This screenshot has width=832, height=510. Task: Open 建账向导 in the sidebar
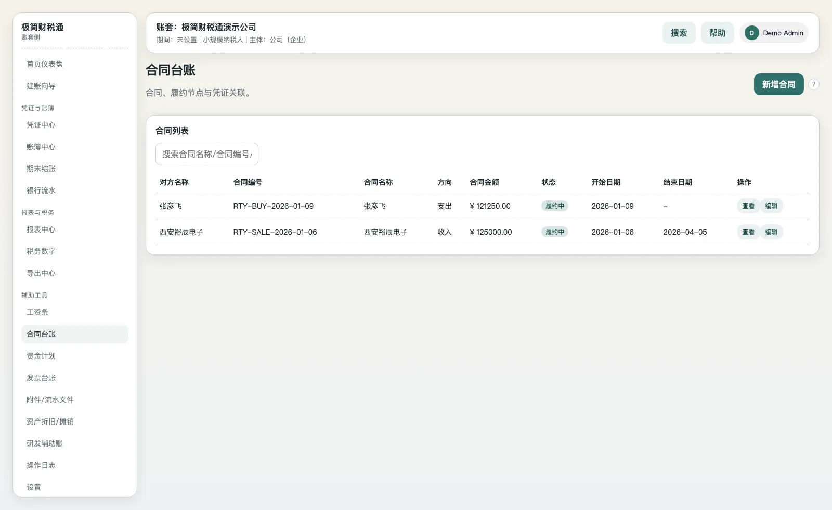(41, 86)
